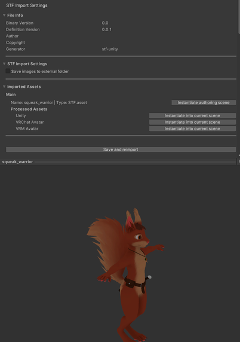Screen dimensions: 240x342
Task: Click the Author label
Action: click(x=12, y=36)
